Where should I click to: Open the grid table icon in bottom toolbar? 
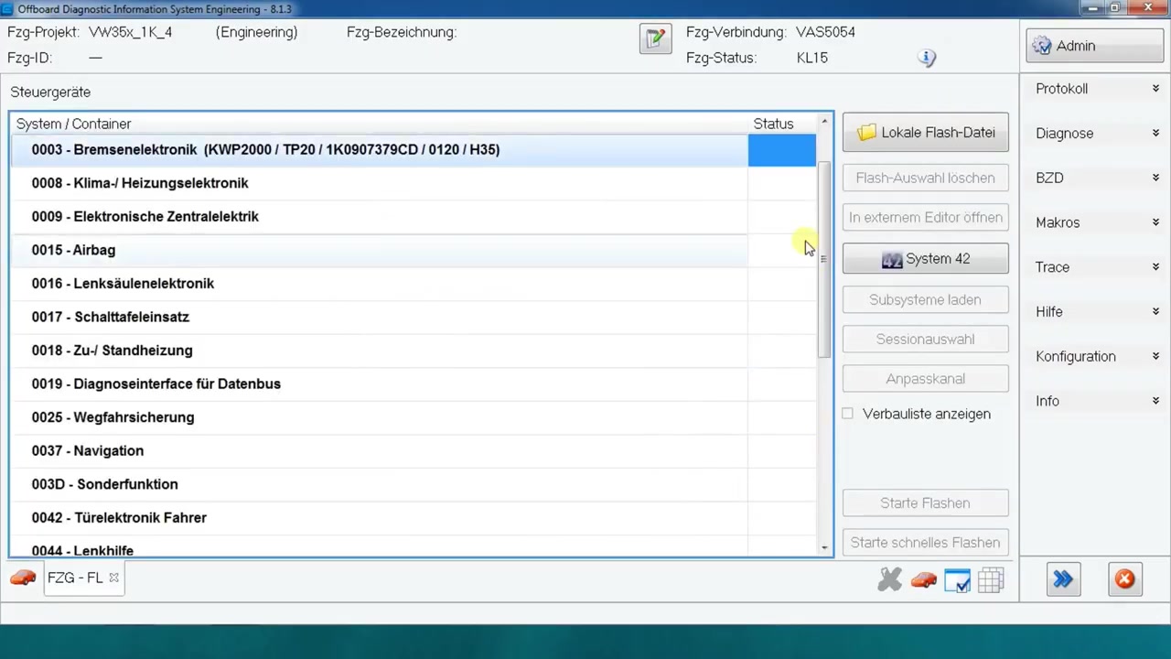(x=991, y=580)
